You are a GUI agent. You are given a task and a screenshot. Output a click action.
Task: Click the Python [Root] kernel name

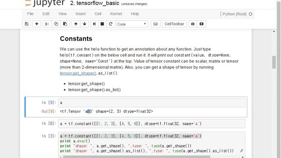pyautogui.click(x=234, y=14)
